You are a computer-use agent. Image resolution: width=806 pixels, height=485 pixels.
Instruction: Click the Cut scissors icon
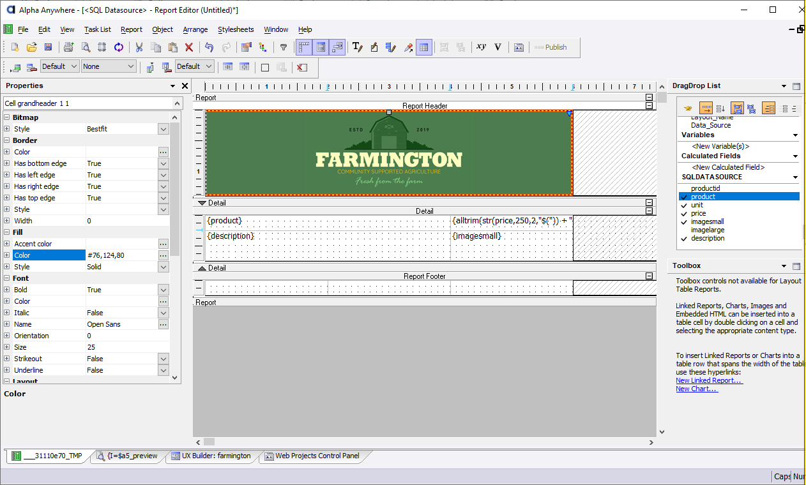coord(139,47)
